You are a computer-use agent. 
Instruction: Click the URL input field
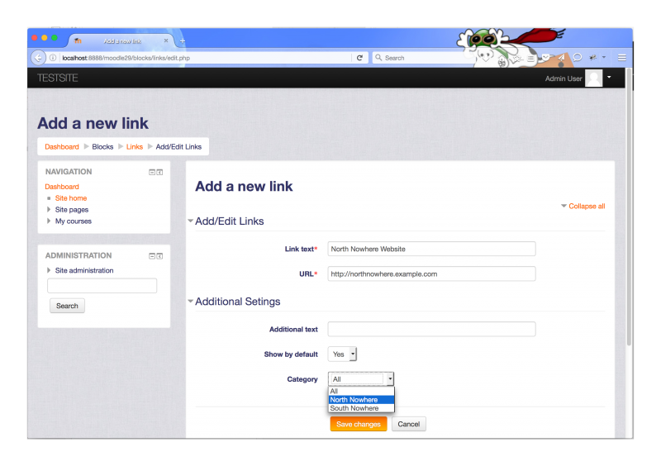(431, 273)
